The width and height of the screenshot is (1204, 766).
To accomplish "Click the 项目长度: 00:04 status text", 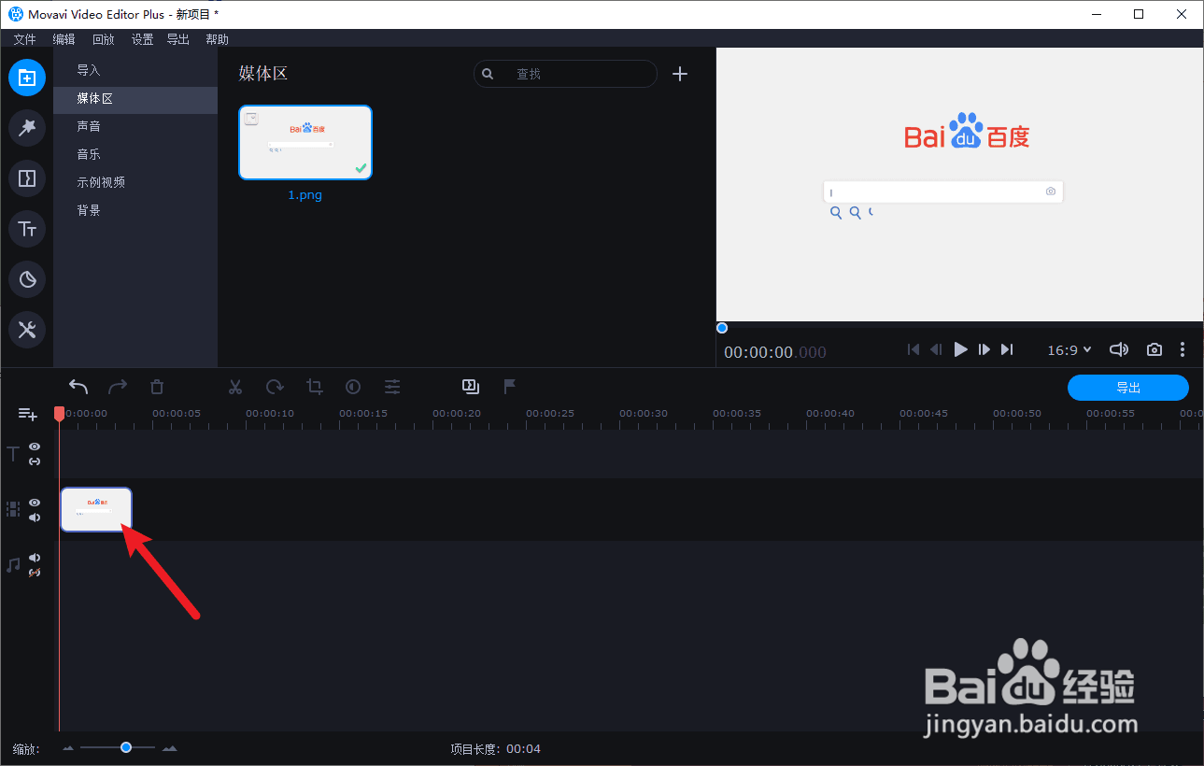I will pyautogui.click(x=496, y=749).
